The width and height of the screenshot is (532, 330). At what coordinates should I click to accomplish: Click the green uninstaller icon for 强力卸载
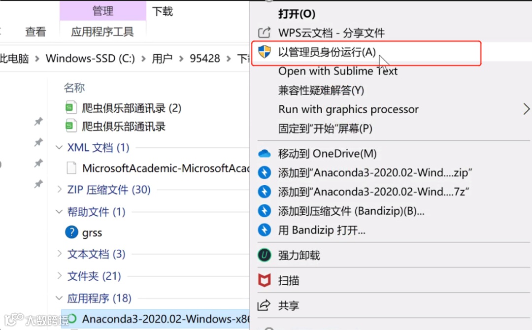click(265, 255)
